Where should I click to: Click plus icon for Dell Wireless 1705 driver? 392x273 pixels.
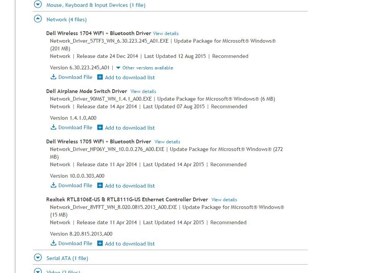pos(100,186)
